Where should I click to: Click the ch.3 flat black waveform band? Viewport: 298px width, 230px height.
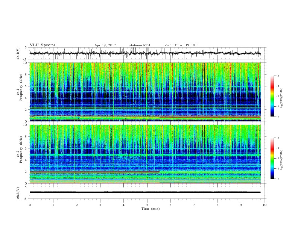click(145, 192)
